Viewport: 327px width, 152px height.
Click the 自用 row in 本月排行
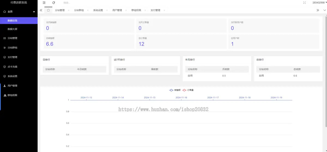217,76
